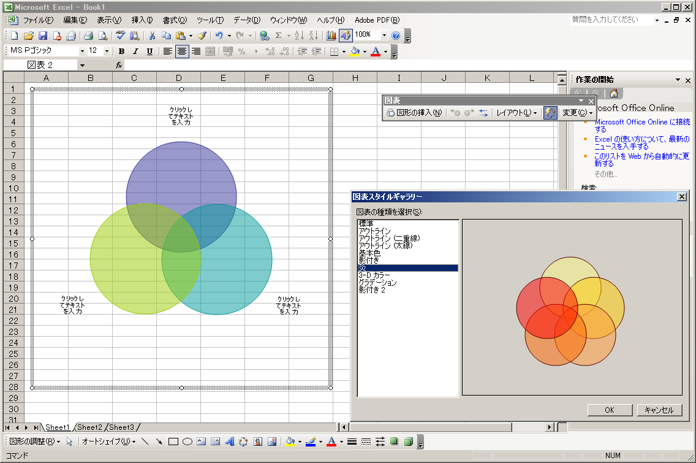Click the AutoSum sigma icon
The image size is (696, 463).
click(x=279, y=36)
